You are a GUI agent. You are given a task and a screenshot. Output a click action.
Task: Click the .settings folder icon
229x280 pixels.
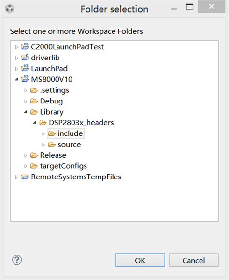[34, 90]
